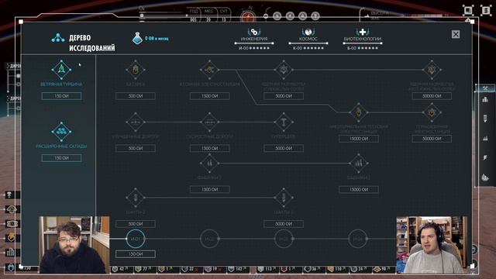Click the resource counter showing 77
The height and width of the screenshot is (279, 496).
(145, 269)
